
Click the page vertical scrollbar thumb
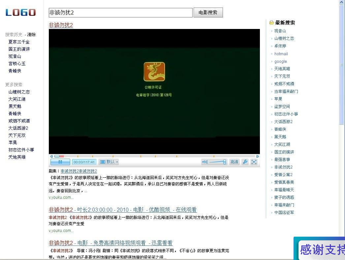pos(342,65)
